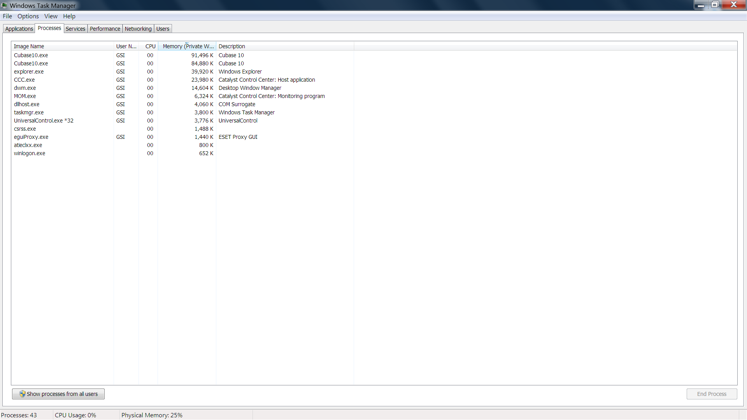Click Physical Memory: 25% in status bar
Viewport: 747px width, 420px height.
152,415
